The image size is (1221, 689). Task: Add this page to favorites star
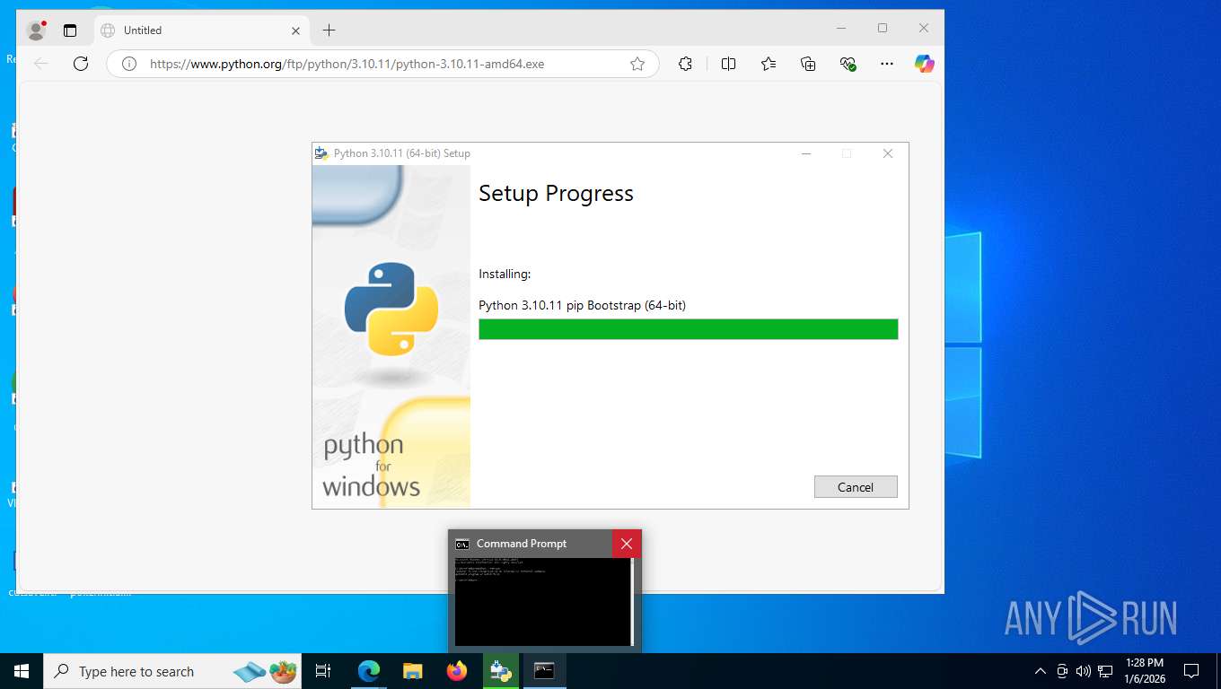click(x=637, y=64)
